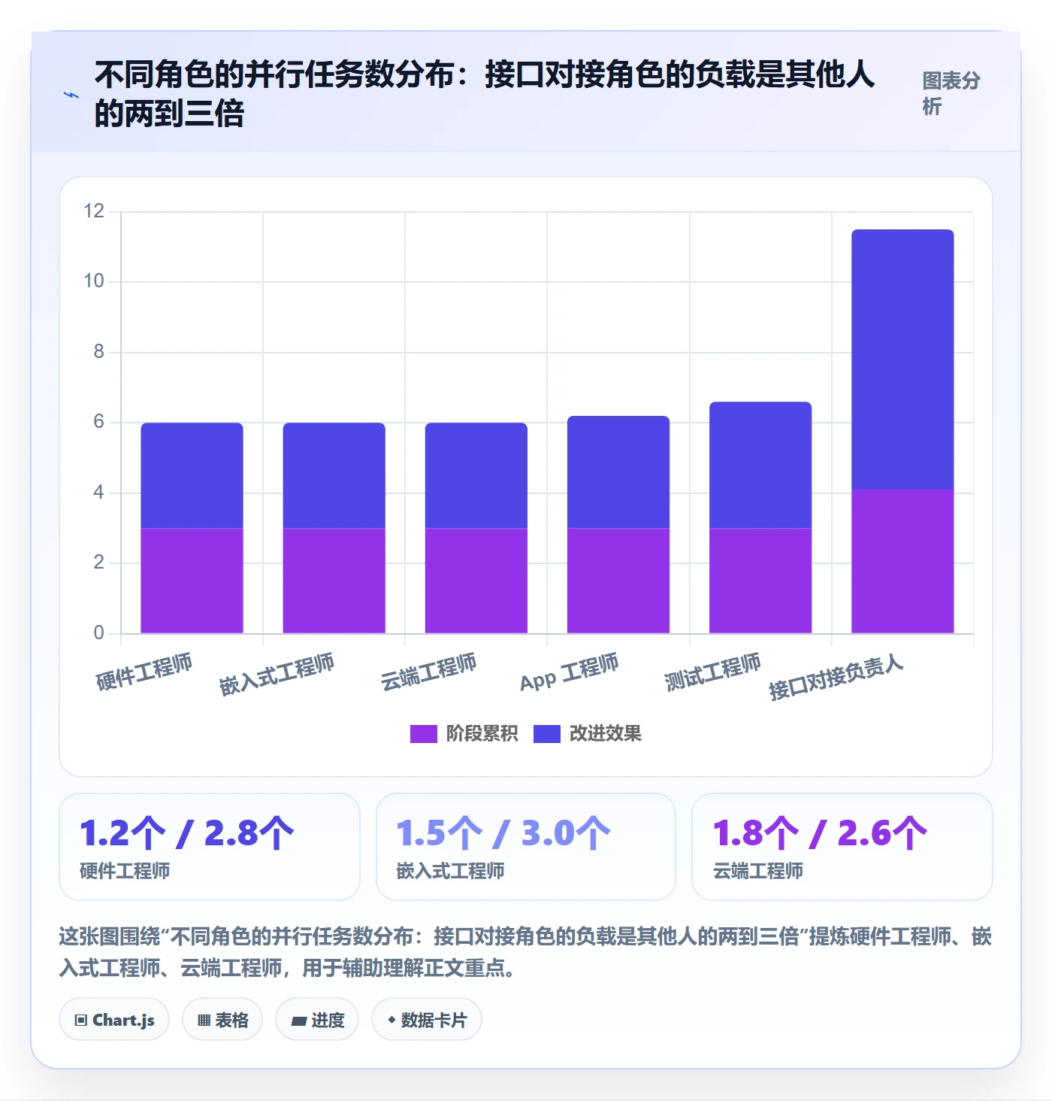
Task: Click the description paragraph starting with 这张图围绕
Action: [x=525, y=952]
